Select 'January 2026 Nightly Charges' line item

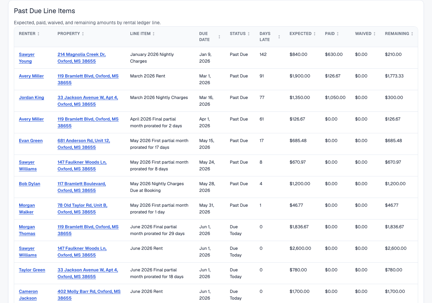[x=152, y=58]
